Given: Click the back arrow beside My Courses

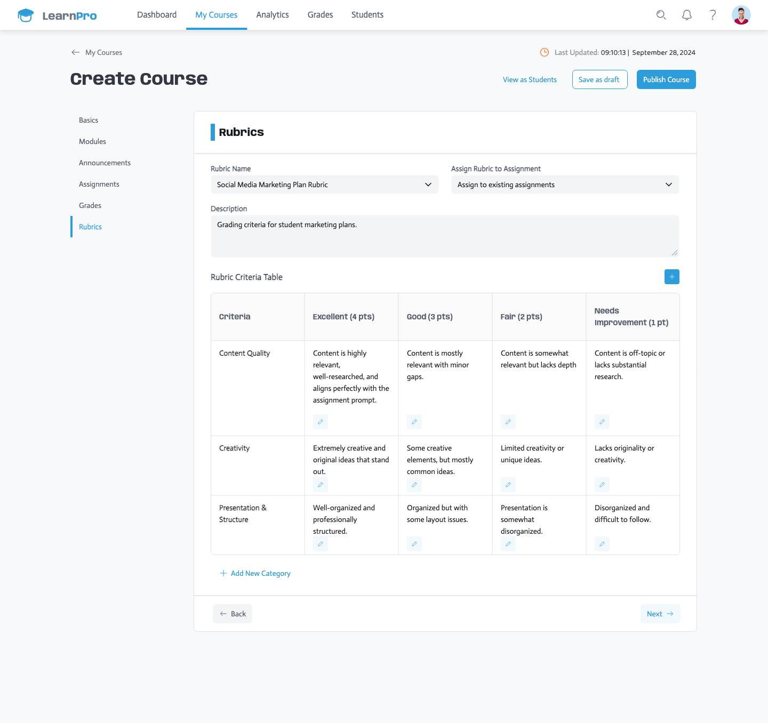Looking at the screenshot, I should point(76,52).
